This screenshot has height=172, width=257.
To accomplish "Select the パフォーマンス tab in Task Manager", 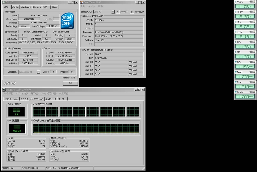I will (x=37, y=99).
